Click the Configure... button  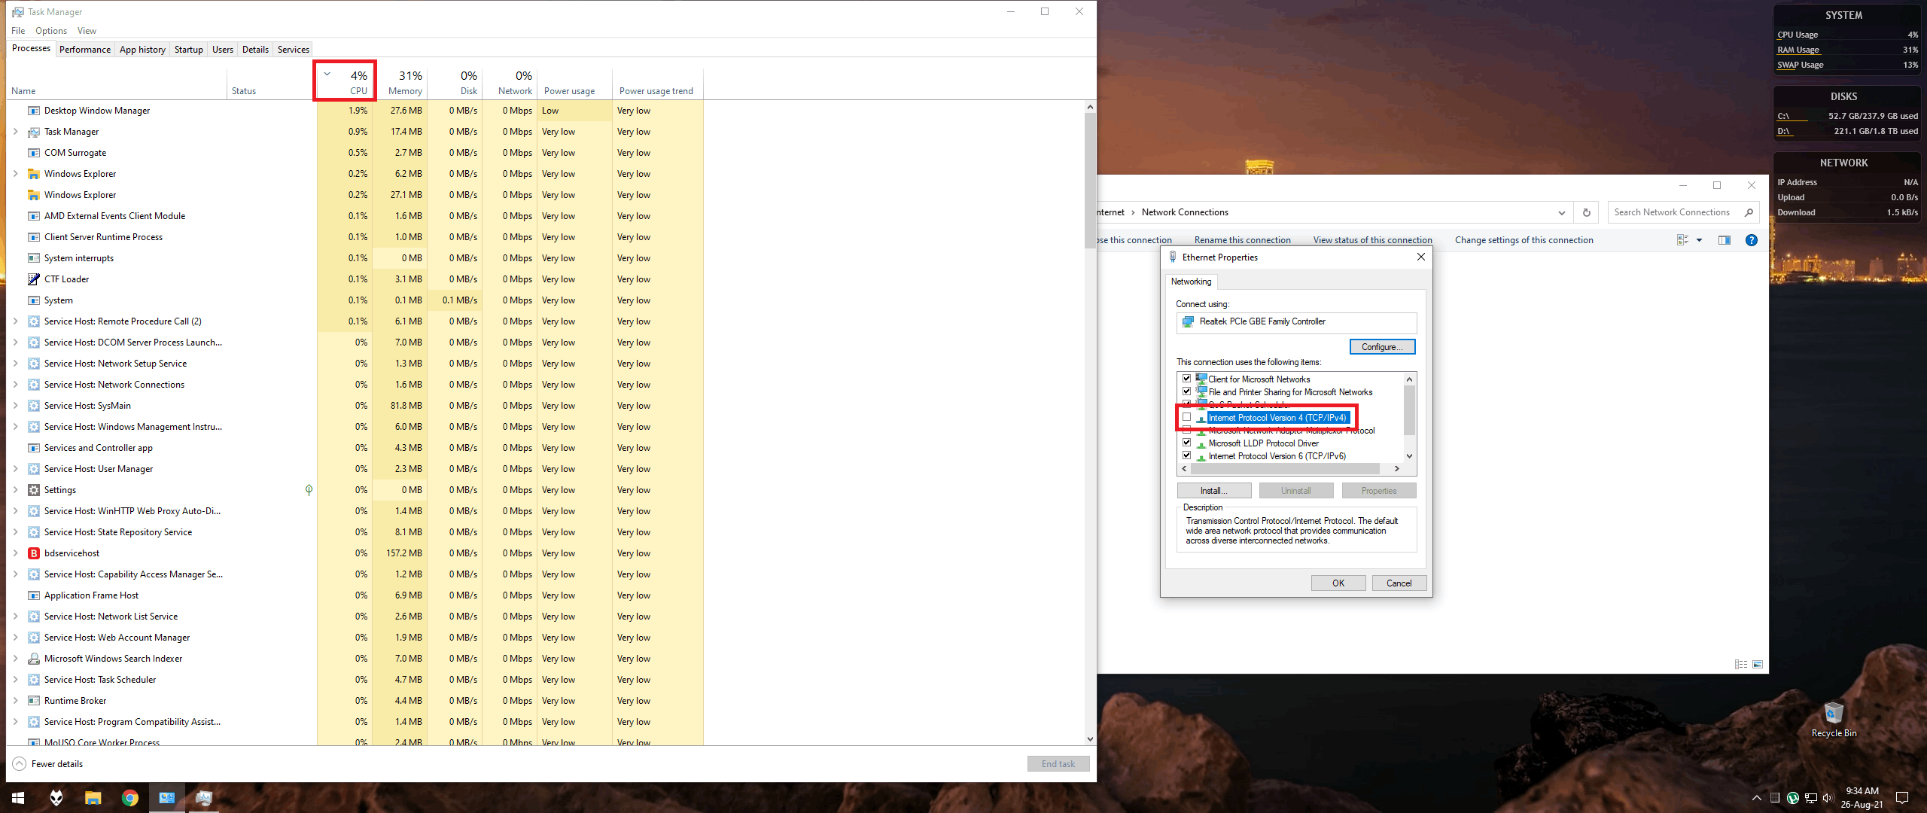(1382, 347)
